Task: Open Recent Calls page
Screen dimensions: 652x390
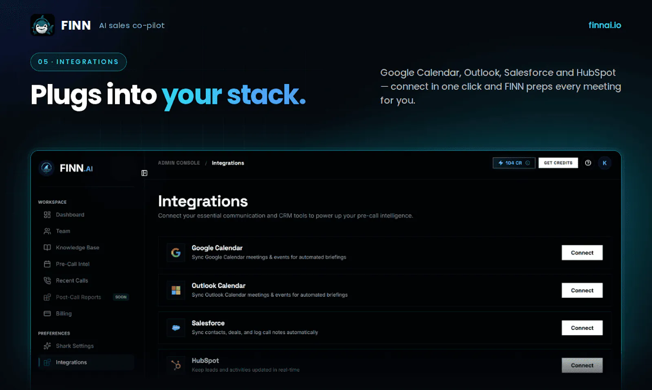Action: [86, 280]
